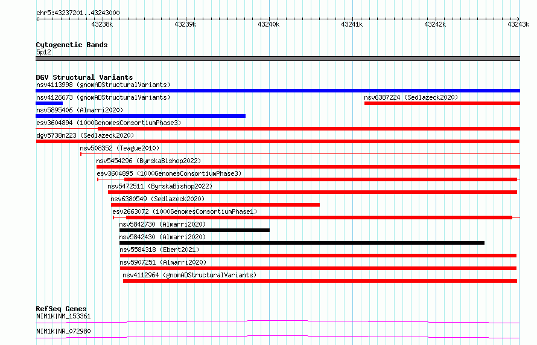The width and height of the screenshot is (537, 345).
Task: Click the 43241k ruler tick label
Action: click(352, 24)
